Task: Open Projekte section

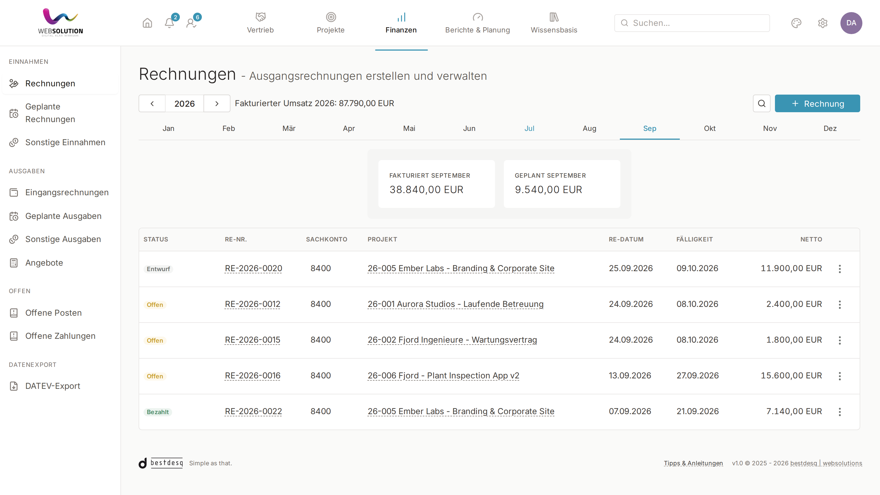Action: point(330,23)
